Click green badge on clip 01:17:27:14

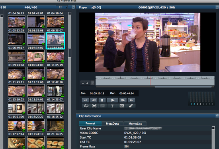[24, 130]
